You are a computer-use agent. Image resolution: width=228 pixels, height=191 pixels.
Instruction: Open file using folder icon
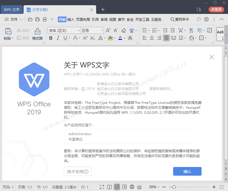[30, 19]
